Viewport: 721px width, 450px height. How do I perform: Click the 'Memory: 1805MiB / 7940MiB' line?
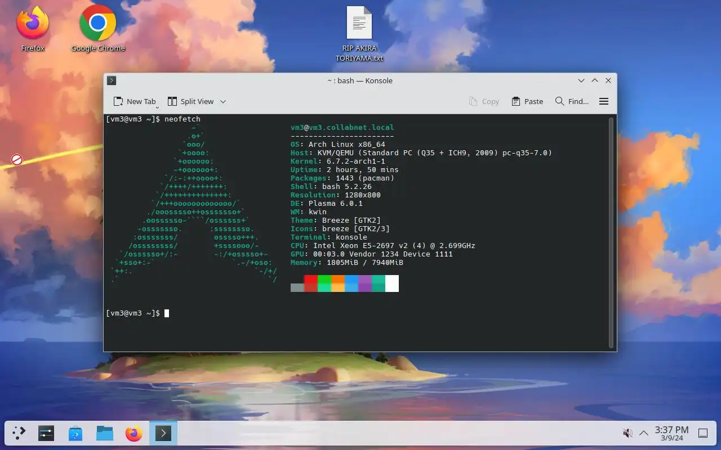coord(347,263)
